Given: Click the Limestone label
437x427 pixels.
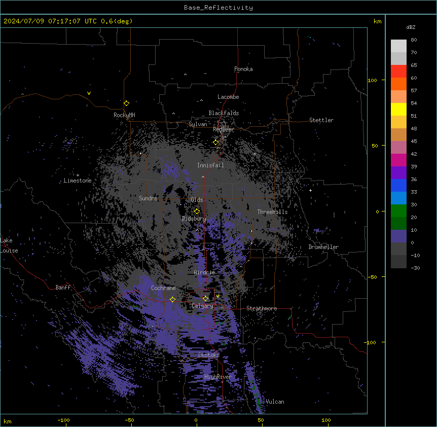Looking at the screenshot, I should [78, 181].
